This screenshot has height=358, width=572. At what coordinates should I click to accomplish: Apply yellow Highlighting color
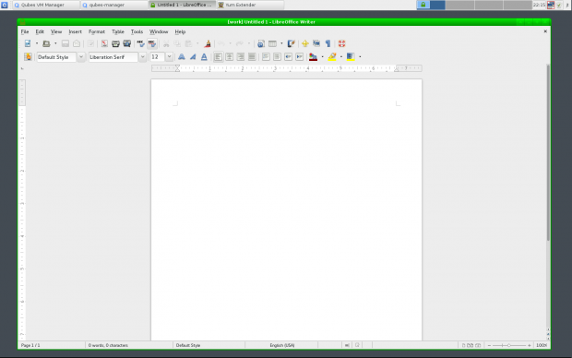tap(332, 57)
